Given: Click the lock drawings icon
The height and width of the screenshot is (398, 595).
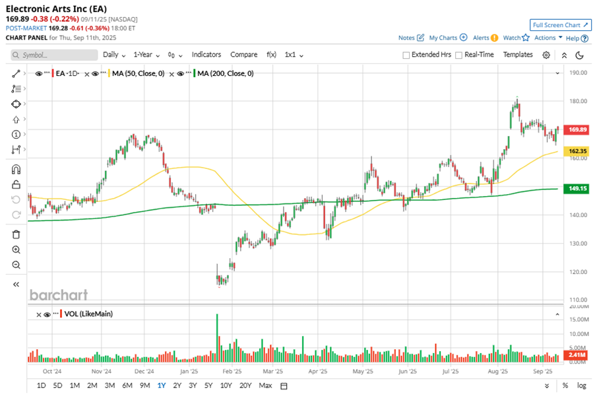Looking at the screenshot, I should pyautogui.click(x=16, y=185).
